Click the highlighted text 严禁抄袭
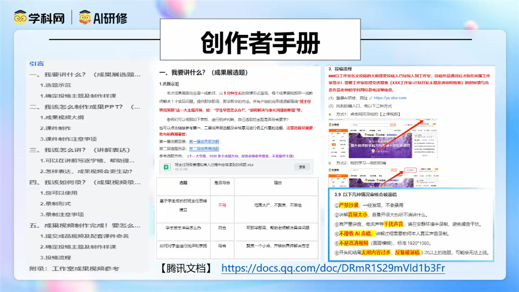This screenshot has width=519, height=292. coord(349,205)
